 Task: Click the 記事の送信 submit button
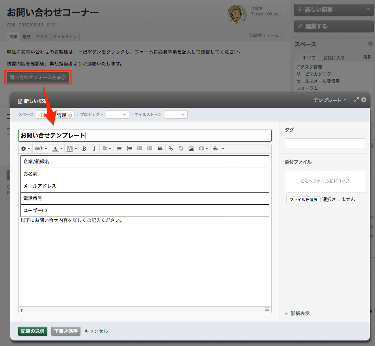[x=32, y=331]
